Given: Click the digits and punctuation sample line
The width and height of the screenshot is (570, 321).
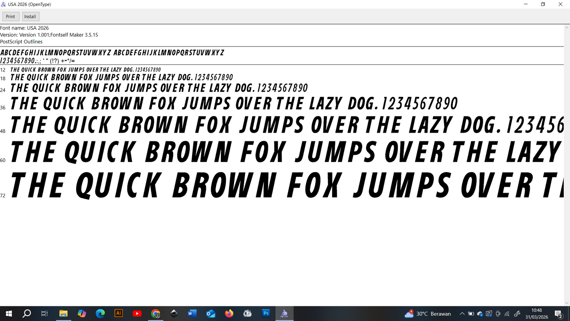Looking at the screenshot, I should click(37, 61).
